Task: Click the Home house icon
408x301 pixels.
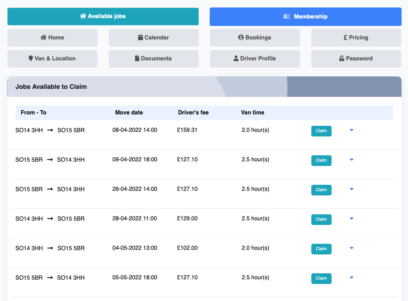Action: [43, 37]
